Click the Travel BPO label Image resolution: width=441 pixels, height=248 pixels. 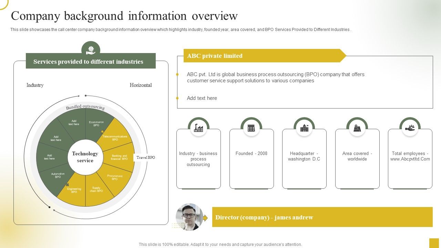click(146, 157)
